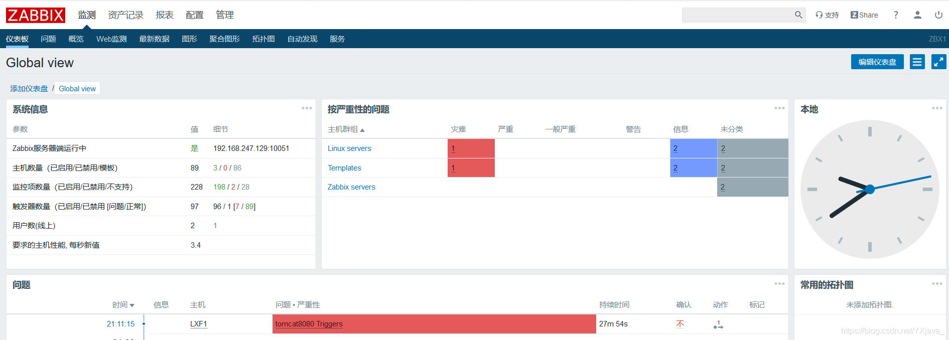Open the Templates host group link

coord(344,168)
